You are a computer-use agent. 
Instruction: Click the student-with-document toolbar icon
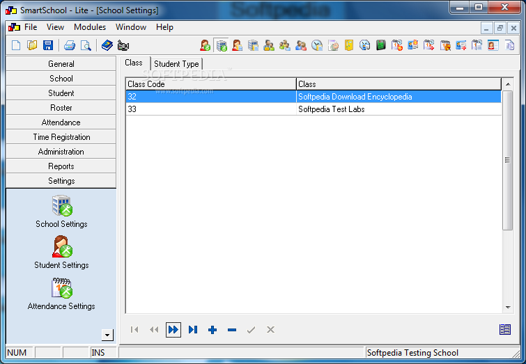click(x=237, y=45)
